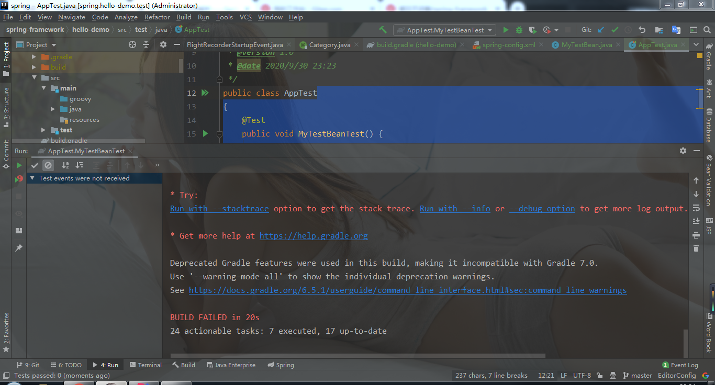Expand the java folder under main
Viewport: 715px width, 385px height.
pyautogui.click(x=53, y=109)
